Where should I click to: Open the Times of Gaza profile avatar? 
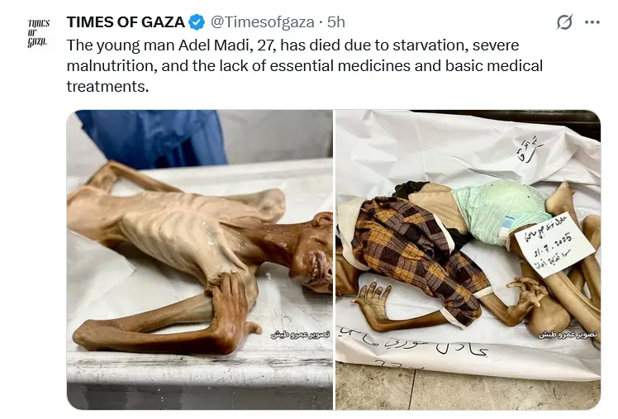38,33
